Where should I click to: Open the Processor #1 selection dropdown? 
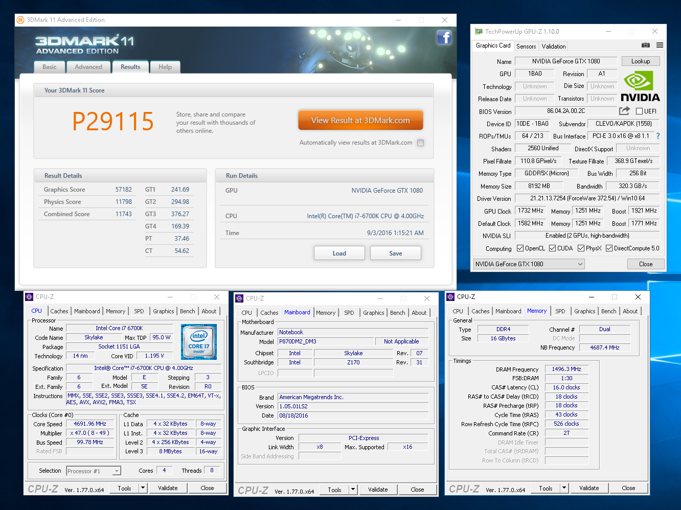(x=94, y=471)
